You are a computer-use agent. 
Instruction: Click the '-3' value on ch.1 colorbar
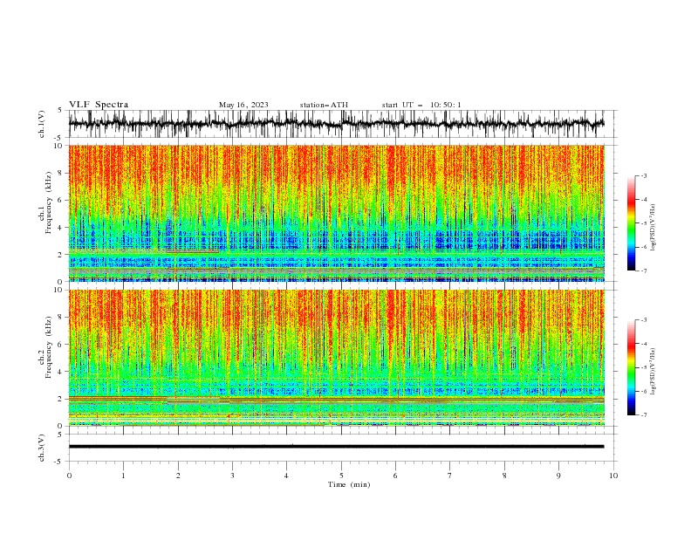click(643, 175)
